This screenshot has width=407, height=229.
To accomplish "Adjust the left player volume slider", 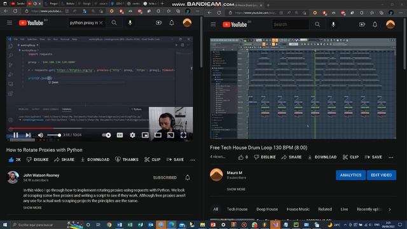I will 53,135.
